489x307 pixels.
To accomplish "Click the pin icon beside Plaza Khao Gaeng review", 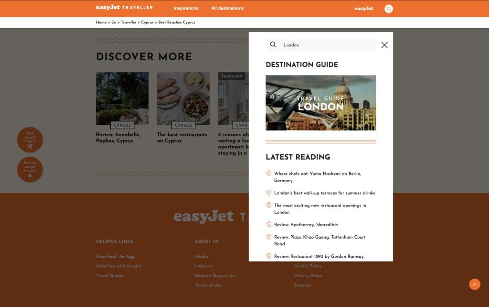I will pyautogui.click(x=268, y=237).
